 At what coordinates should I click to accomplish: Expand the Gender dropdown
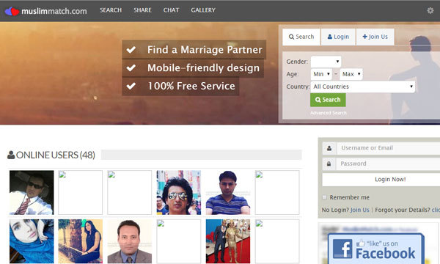(x=326, y=62)
